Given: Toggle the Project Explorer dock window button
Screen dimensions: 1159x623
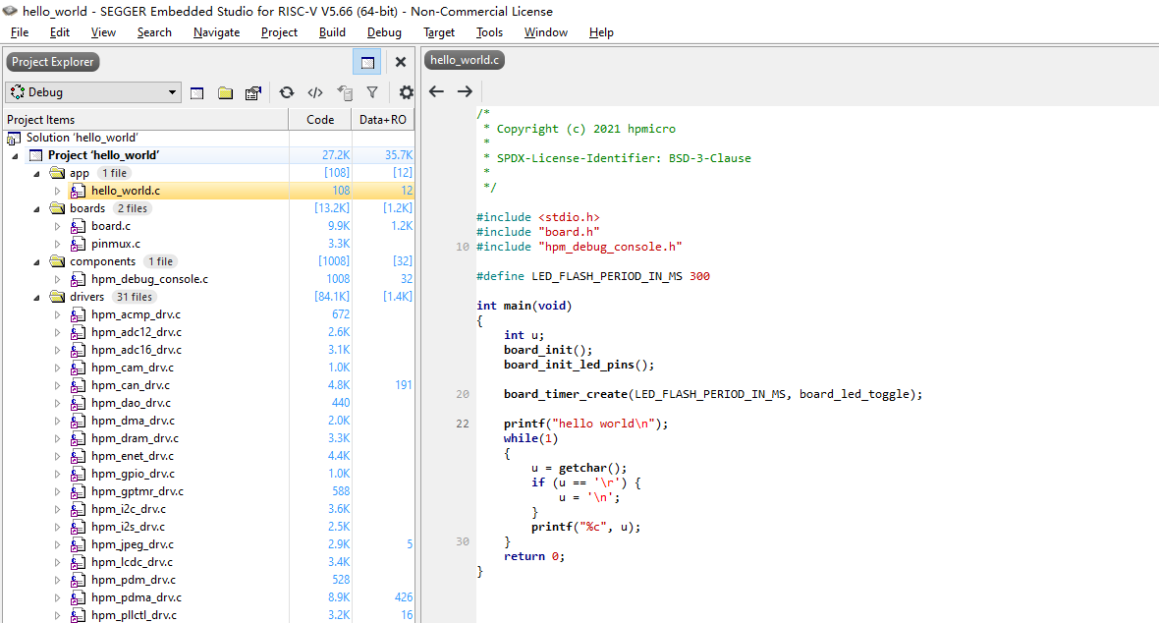Looking at the screenshot, I should [x=367, y=62].
